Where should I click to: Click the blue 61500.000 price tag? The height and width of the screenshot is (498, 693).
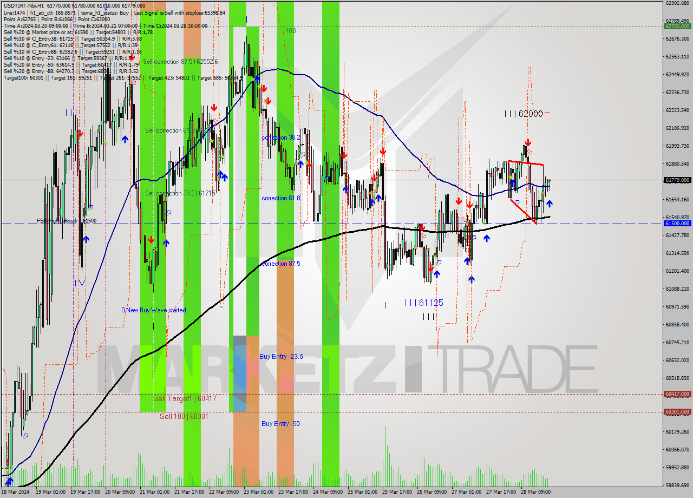coord(677,223)
